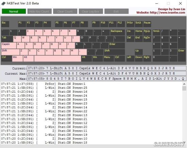Image resolution: width=187 pixels, height=148 pixels.
Task: Click the Left arrow key tile
Action: point(130,59)
